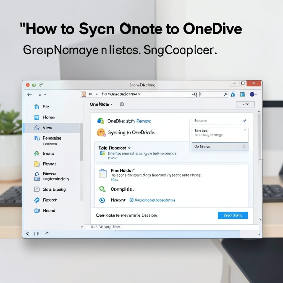Click the red circle in the title bar
283x283 pixels.
pos(28,85)
